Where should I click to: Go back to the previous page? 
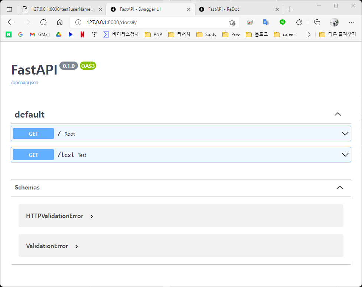[x=11, y=22]
